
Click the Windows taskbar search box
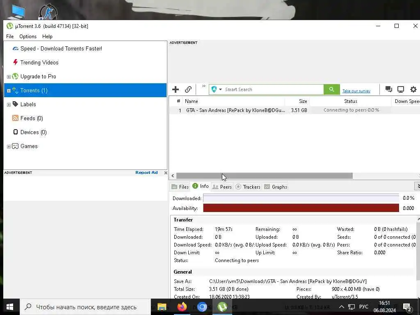pyautogui.click(x=85, y=307)
